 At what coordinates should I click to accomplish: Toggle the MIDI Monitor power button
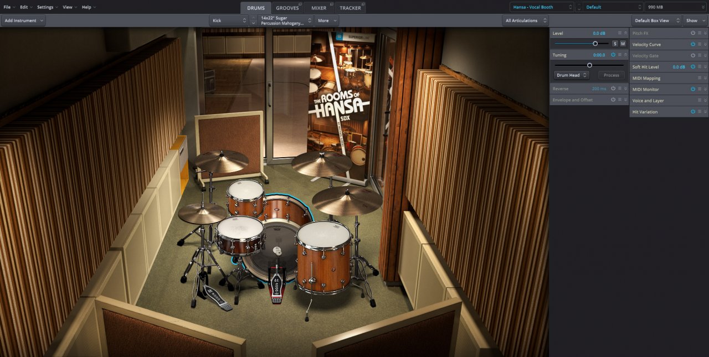[693, 89]
